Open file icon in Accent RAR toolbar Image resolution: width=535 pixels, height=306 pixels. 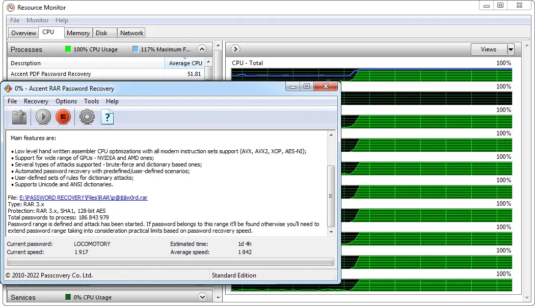19,117
